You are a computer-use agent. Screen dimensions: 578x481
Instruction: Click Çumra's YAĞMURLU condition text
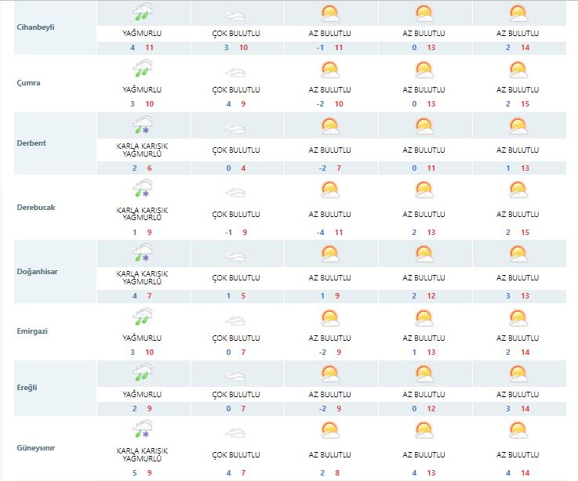pyautogui.click(x=142, y=90)
